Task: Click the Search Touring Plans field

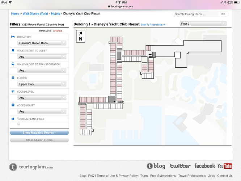Action: coord(194,14)
